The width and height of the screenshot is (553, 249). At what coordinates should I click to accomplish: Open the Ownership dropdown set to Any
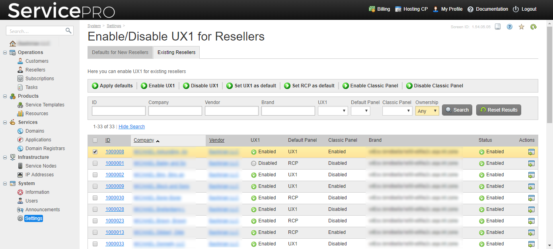[x=427, y=111]
